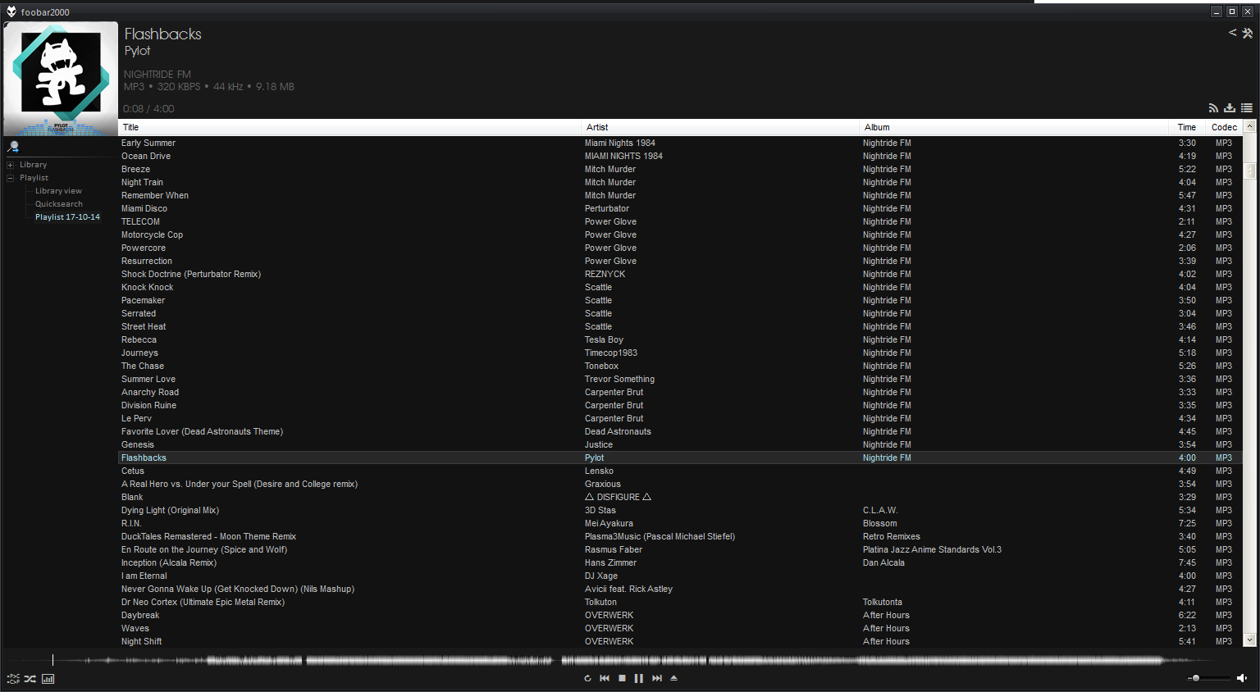The height and width of the screenshot is (692, 1260).
Task: Sort by the Codec column header
Action: 1224,127
